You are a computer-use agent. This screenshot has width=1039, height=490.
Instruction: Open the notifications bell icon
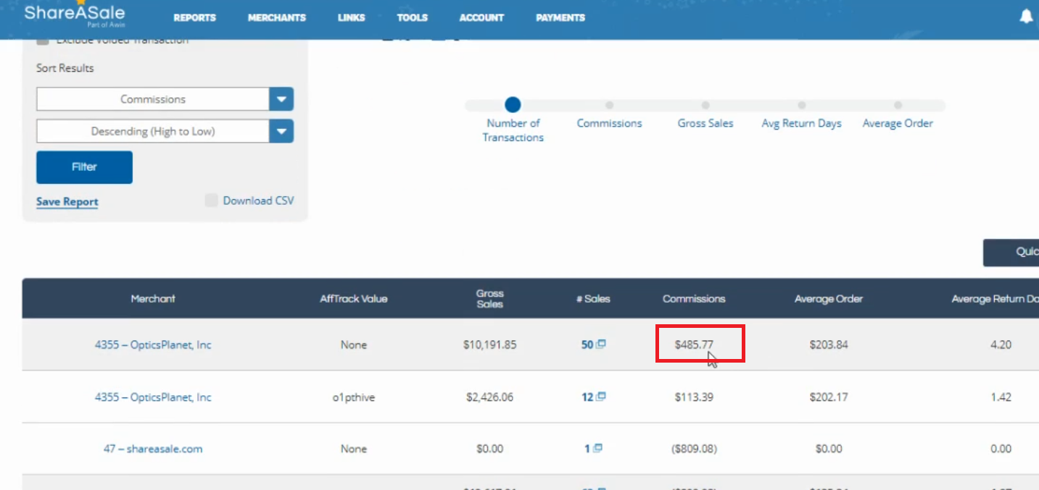click(x=1026, y=17)
